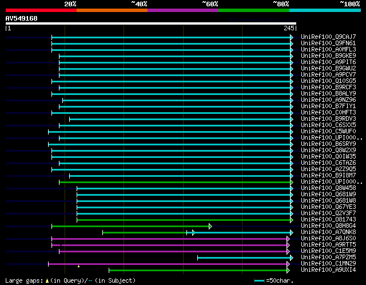Click the green segment of the A7QNK8 alignment
This screenshot has width=366, height=285.
pyautogui.click(x=145, y=232)
